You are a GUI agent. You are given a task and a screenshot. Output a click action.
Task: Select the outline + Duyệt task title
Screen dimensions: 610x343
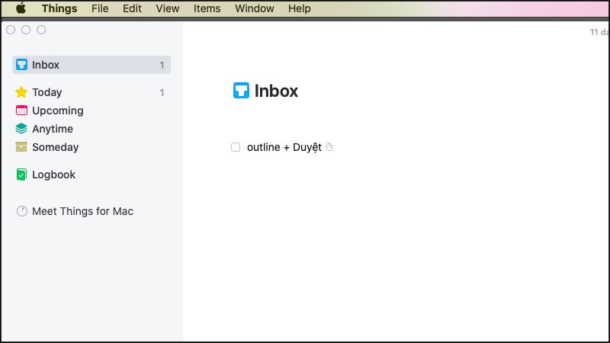coord(284,147)
